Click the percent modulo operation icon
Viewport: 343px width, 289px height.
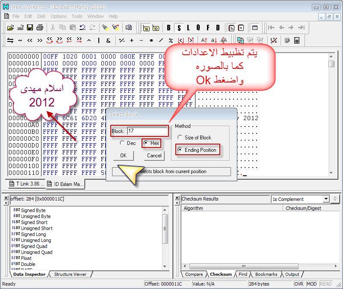(171, 41)
